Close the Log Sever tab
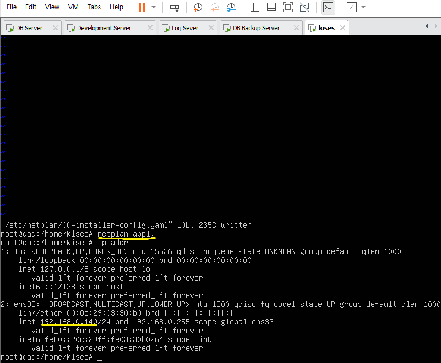Image resolution: width=441 pixels, height=363 pixels. pos(211,28)
